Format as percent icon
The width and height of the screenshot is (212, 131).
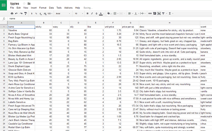point(36,13)
